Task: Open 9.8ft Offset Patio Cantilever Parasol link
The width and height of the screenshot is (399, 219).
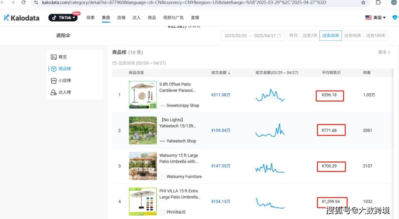Action: 177,87
